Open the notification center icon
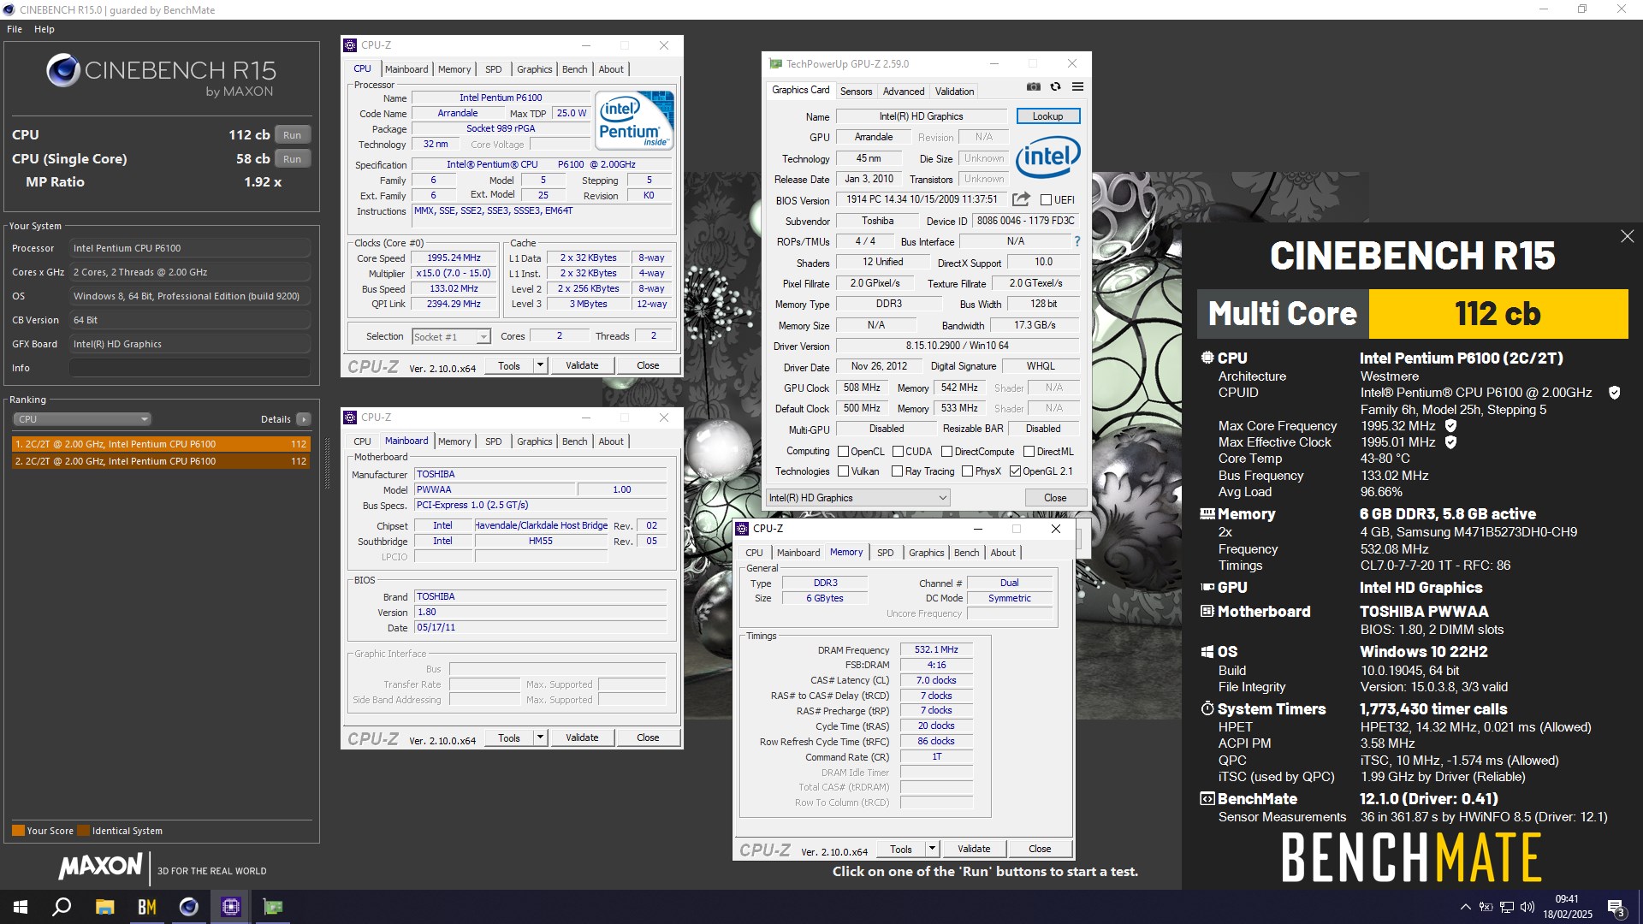Screen dimensions: 1643x924 click(x=1616, y=908)
